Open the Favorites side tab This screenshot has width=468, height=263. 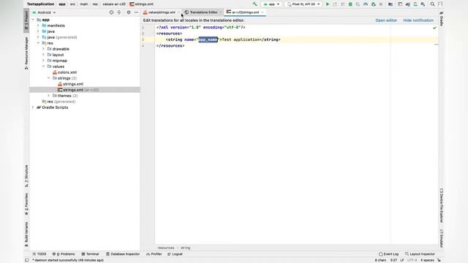click(x=26, y=204)
